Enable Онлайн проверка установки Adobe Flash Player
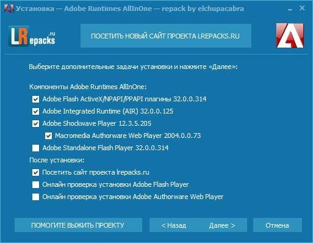 (x=35, y=184)
